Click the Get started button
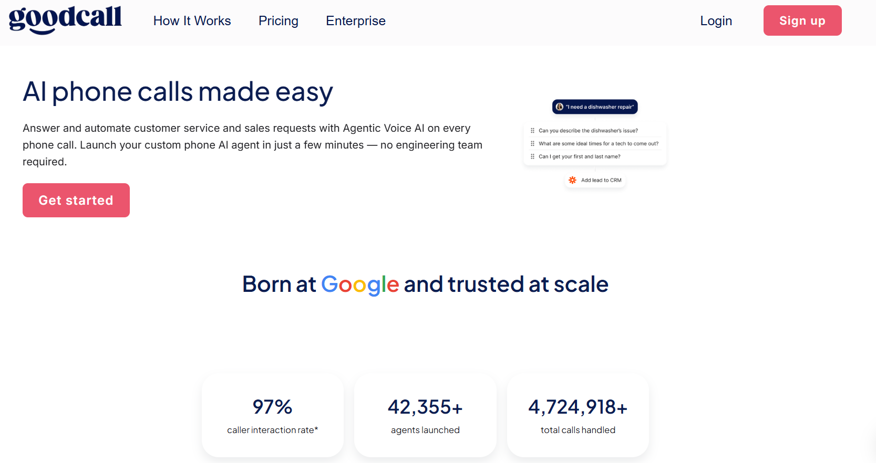876x463 pixels. coord(76,200)
